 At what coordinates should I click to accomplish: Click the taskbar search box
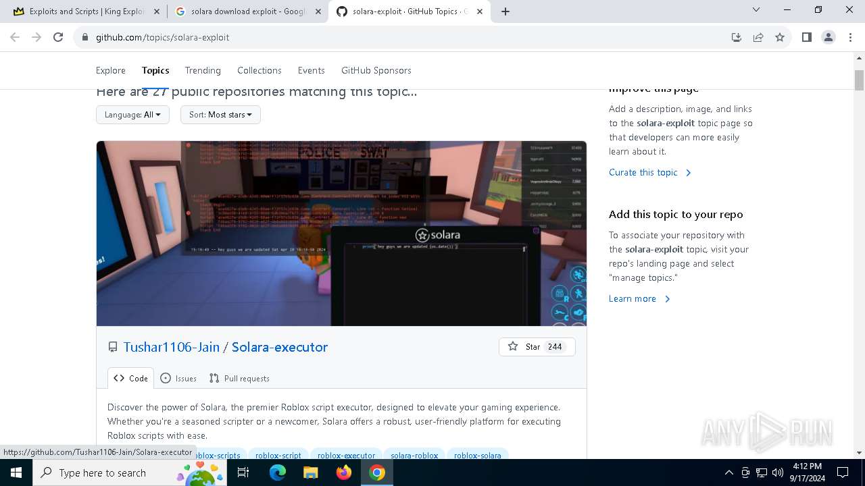[130, 473]
